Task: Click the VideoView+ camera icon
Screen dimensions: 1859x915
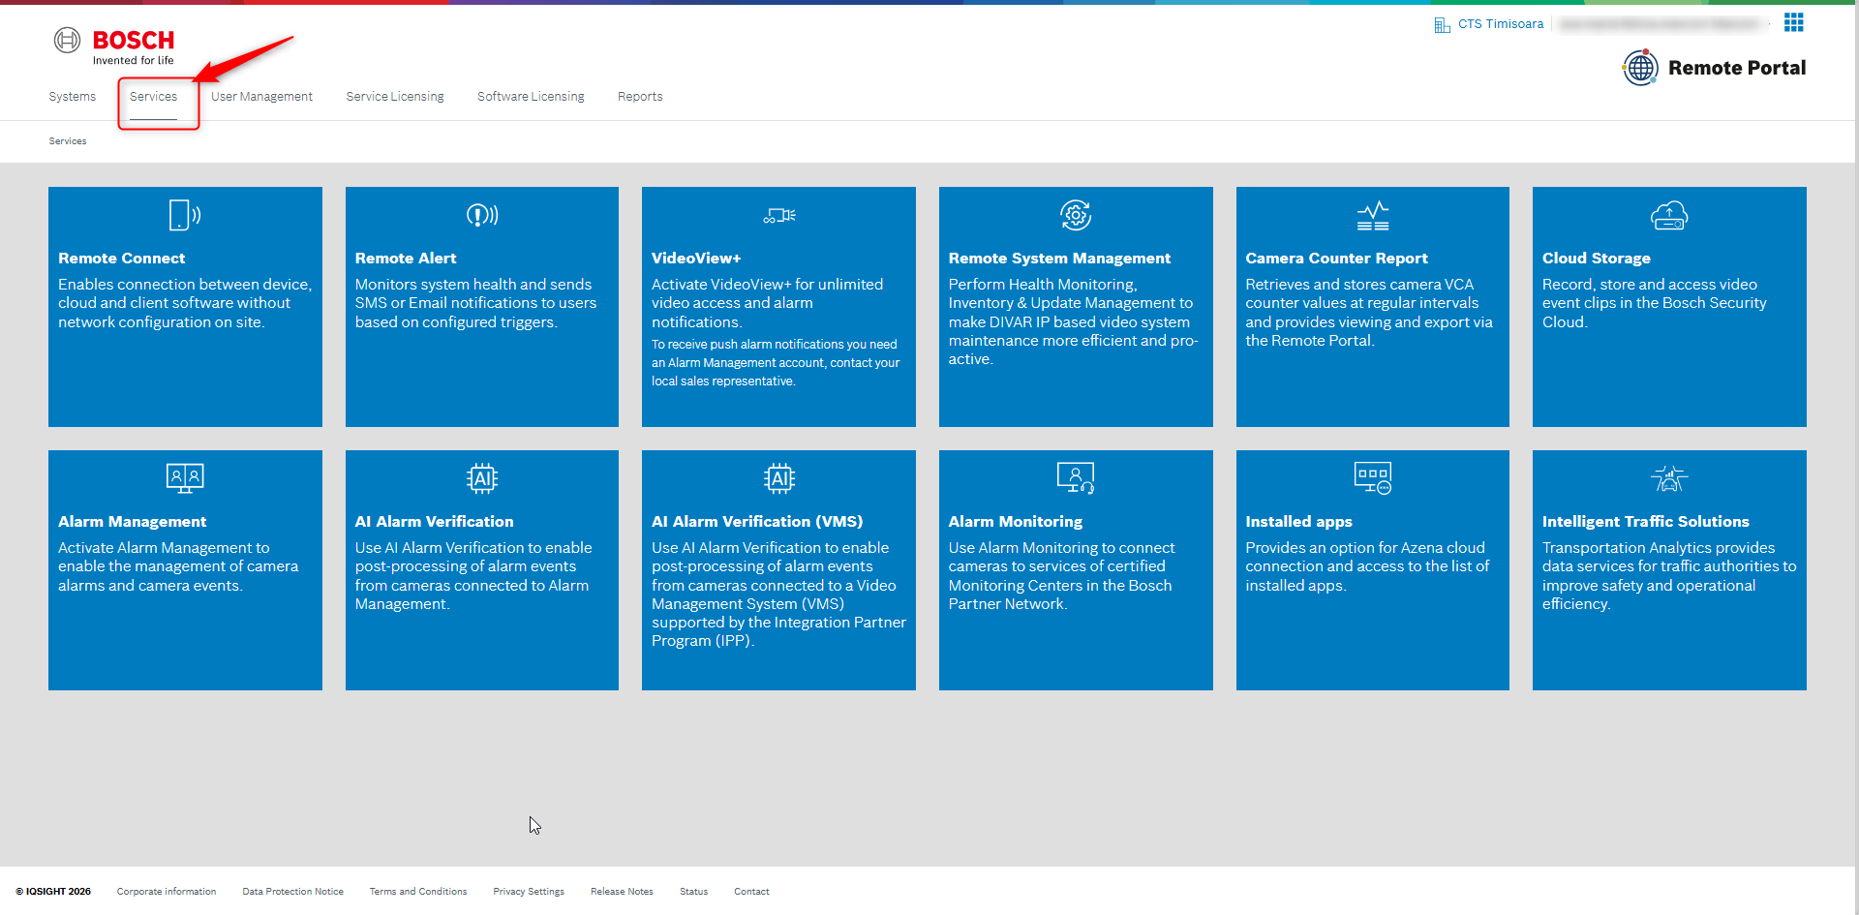Action: pos(778,215)
